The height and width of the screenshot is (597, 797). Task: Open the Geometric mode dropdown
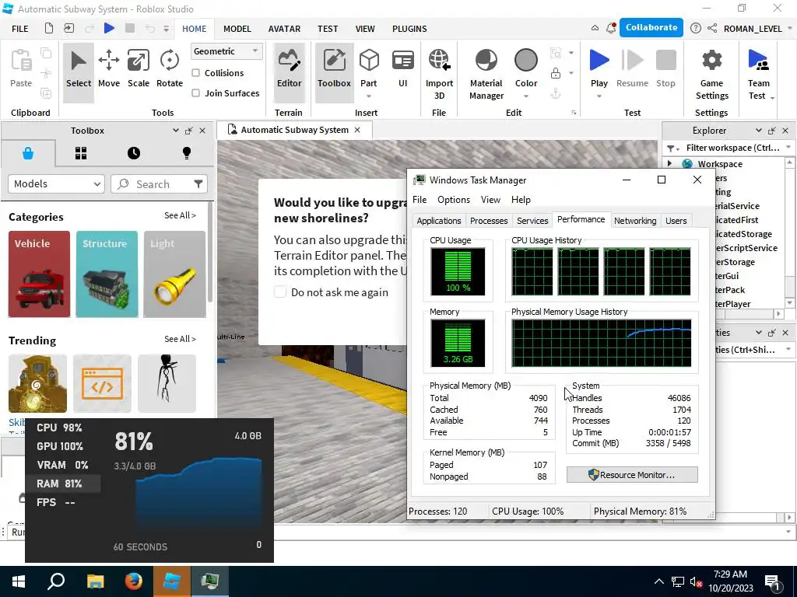coord(226,51)
